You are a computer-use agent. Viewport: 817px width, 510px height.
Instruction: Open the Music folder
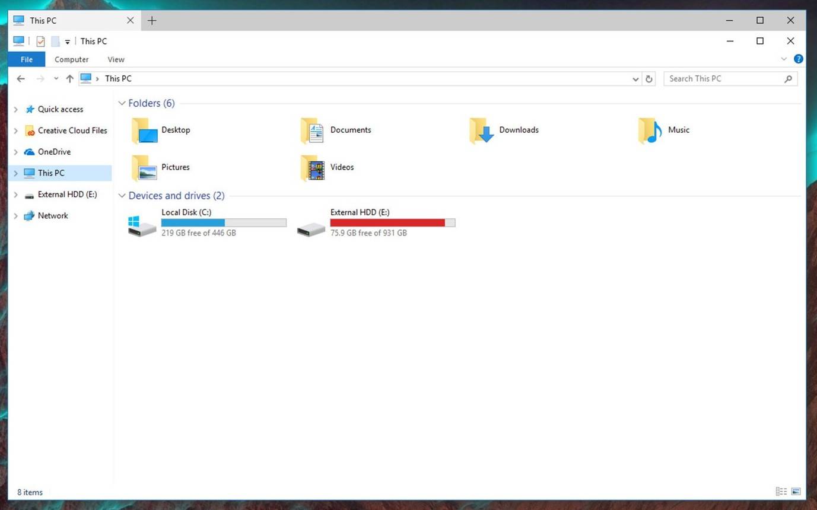click(x=665, y=130)
